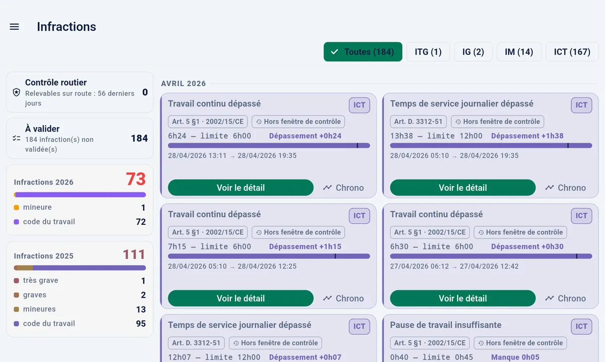Click the ICT badge on the 6h24 card
Image resolution: width=605 pixels, height=362 pixels.
point(359,105)
